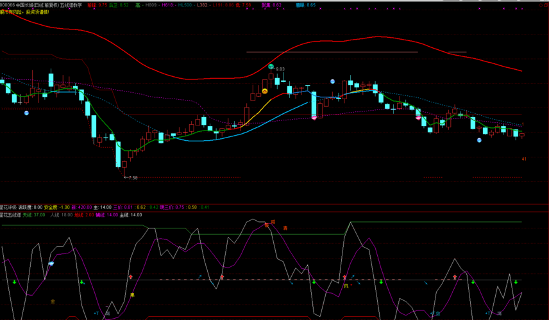
Task: Click the blue cloud icon in the indicator panel
Action: [51, 264]
